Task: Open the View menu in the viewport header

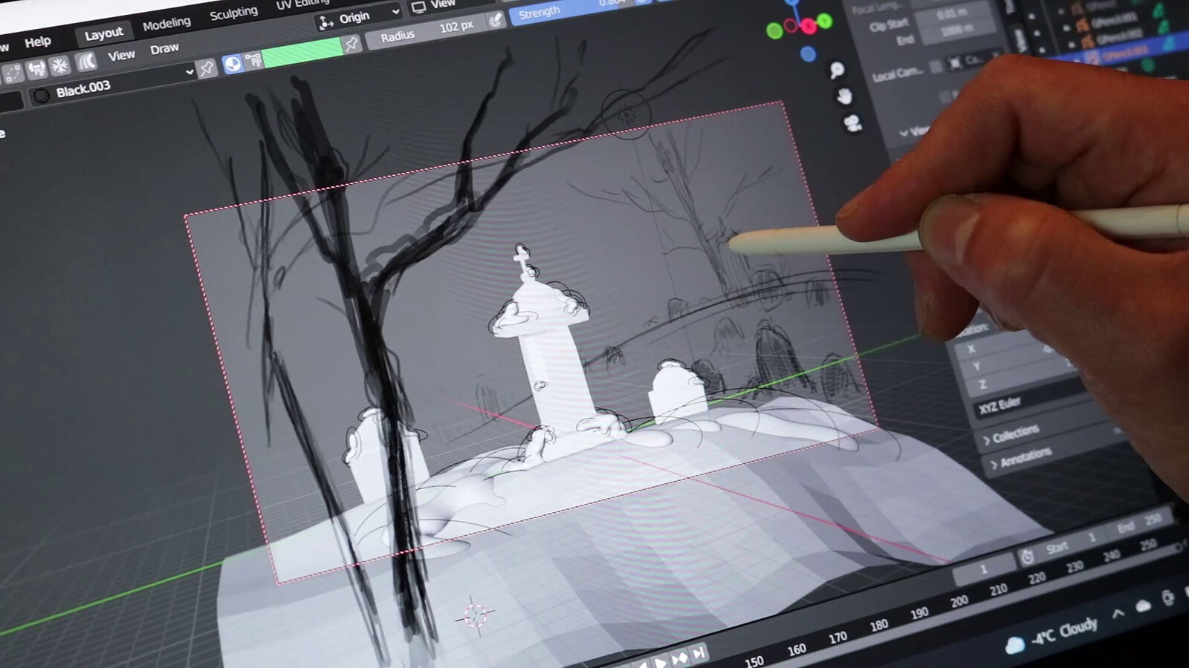Action: (x=121, y=56)
